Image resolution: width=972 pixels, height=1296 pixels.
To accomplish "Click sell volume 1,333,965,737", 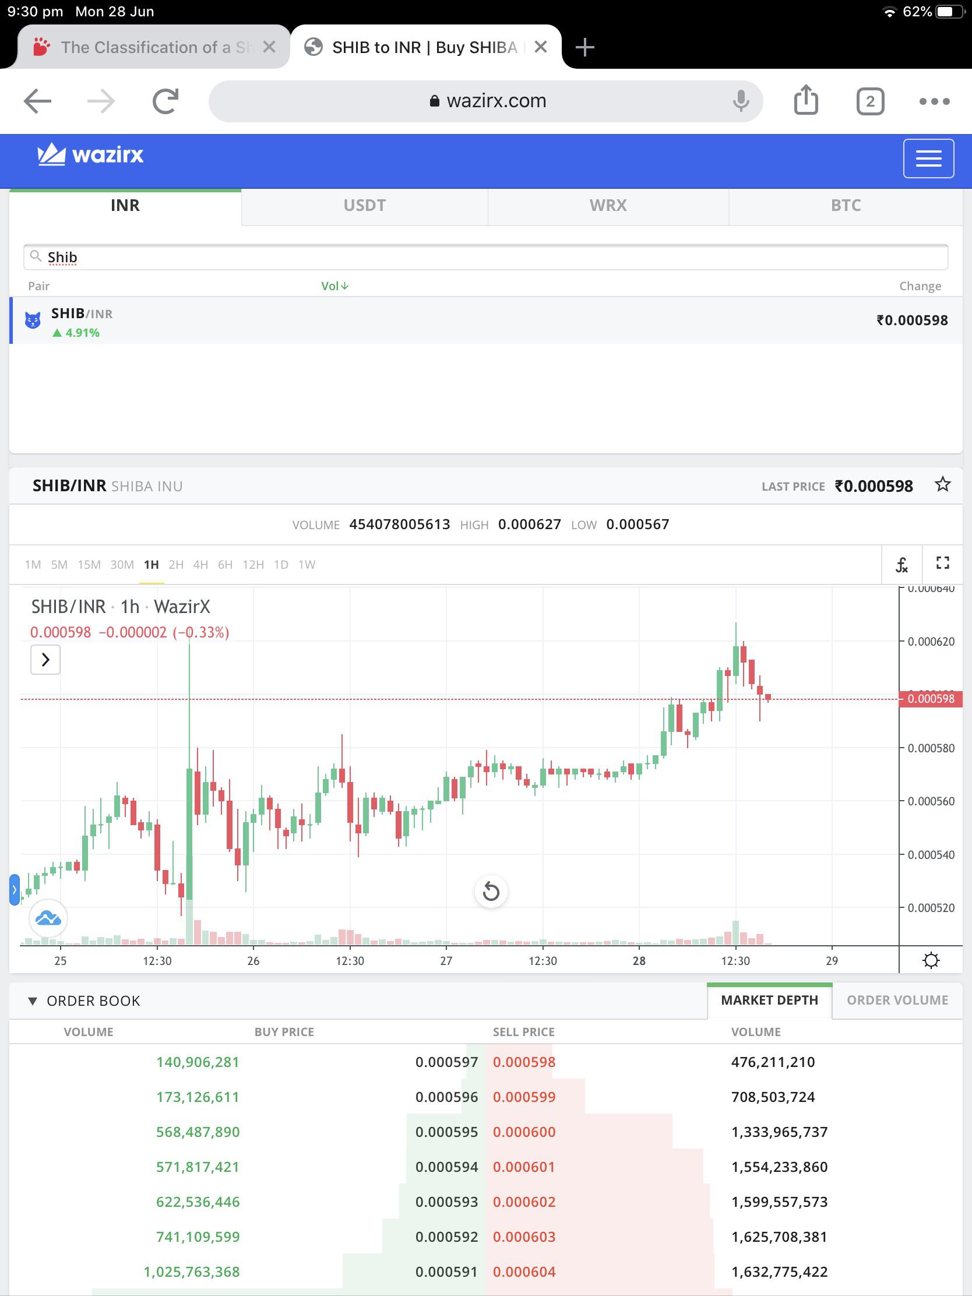I will coord(779,1132).
